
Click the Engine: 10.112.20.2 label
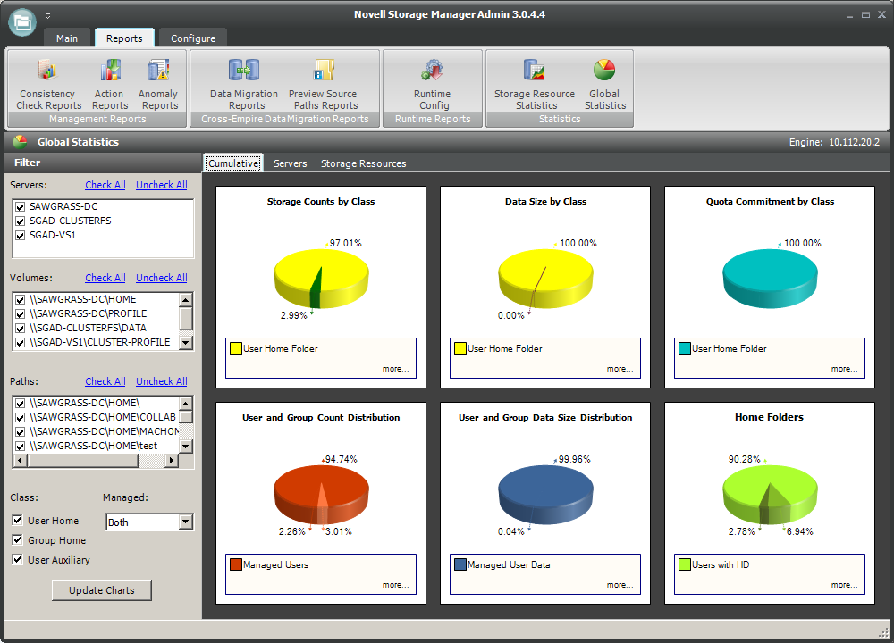[834, 142]
